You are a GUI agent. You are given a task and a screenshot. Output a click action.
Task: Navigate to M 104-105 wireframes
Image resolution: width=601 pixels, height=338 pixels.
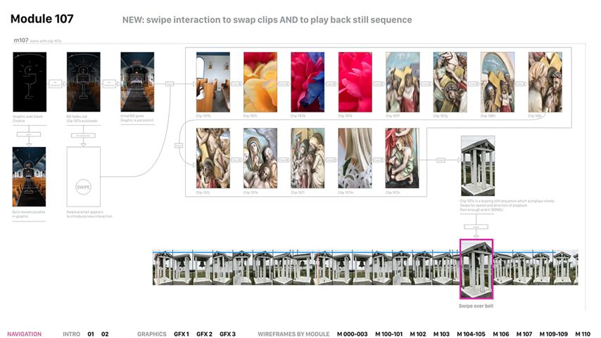(471, 334)
